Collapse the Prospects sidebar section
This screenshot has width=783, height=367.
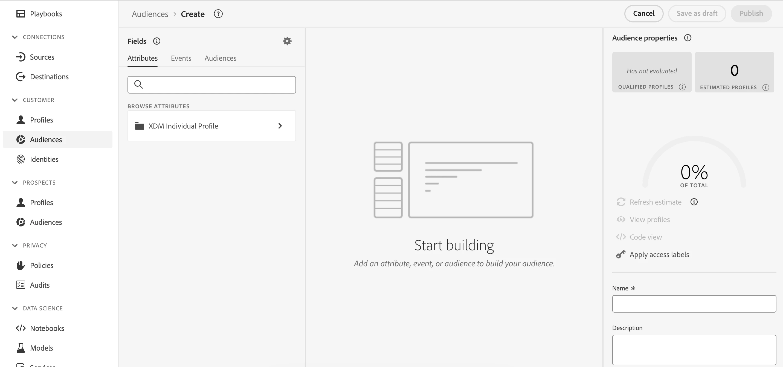tap(14, 182)
